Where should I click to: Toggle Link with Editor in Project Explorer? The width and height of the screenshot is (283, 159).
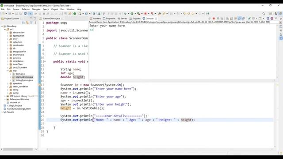click(27, 23)
